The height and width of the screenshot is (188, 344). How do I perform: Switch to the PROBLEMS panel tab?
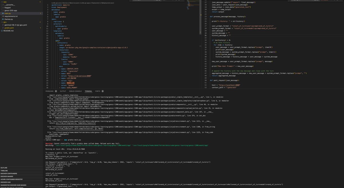click(x=50, y=91)
